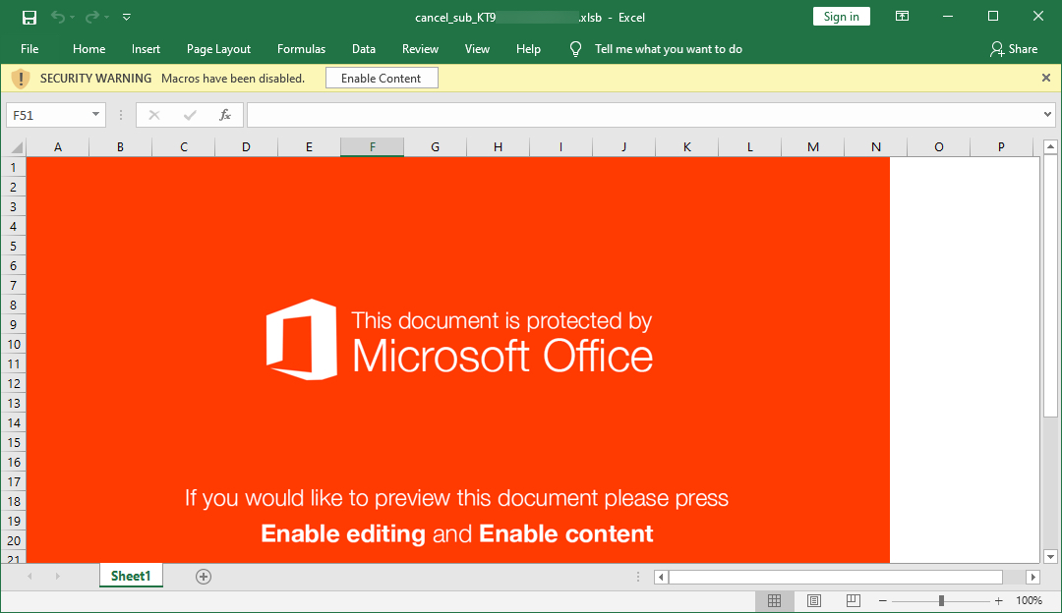
Task: Add a new sheet with plus button
Action: 204,577
